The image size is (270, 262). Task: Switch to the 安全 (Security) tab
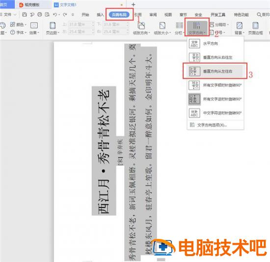tap(198, 15)
